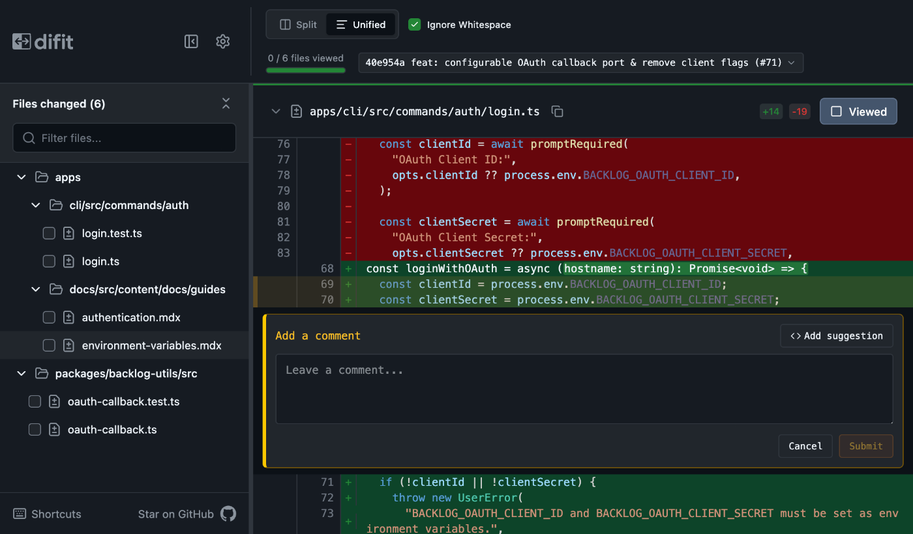Click the search icon in Filter files
The image size is (913, 534).
[29, 138]
